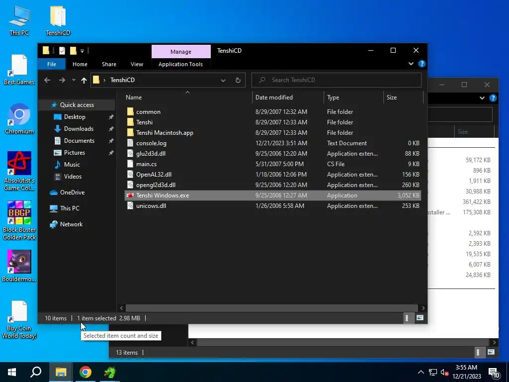Image resolution: width=509 pixels, height=382 pixels.
Task: Click the New folder quick access toolbar icon
Action: point(73,51)
